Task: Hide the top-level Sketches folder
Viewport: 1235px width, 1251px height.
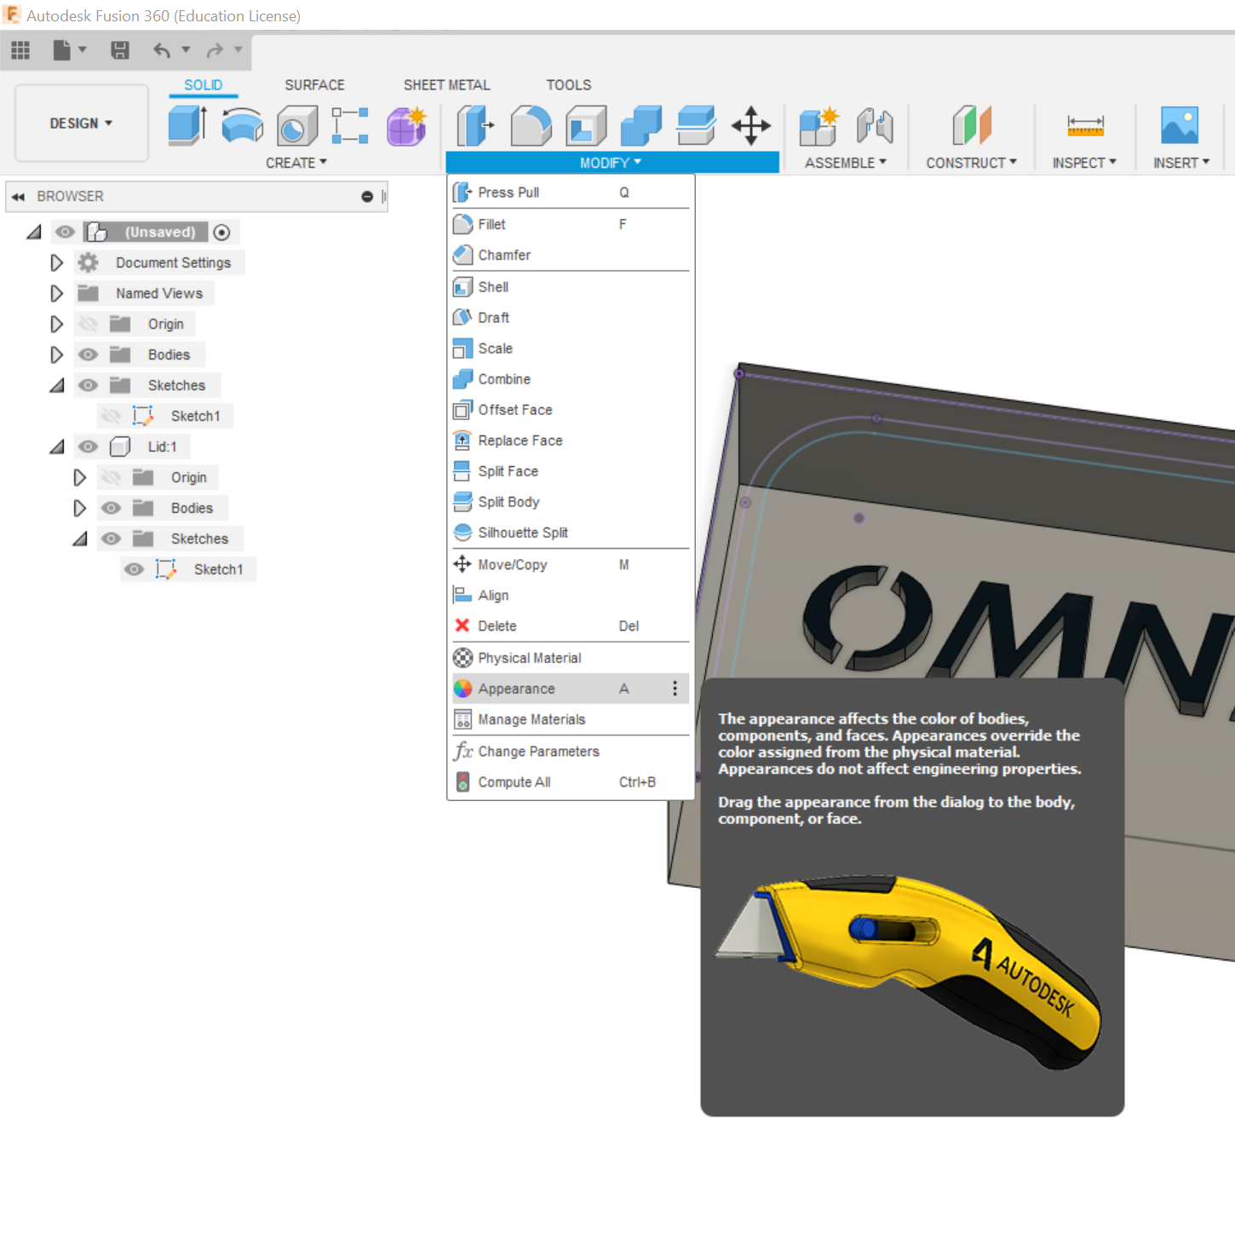Action: pos(88,385)
